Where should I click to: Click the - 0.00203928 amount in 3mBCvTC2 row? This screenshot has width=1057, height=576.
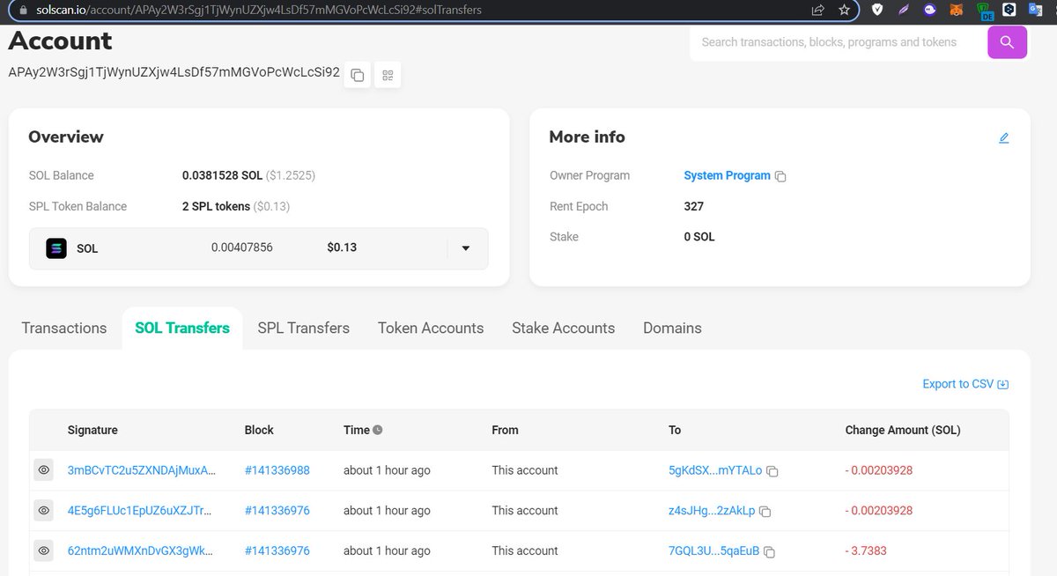click(x=879, y=470)
